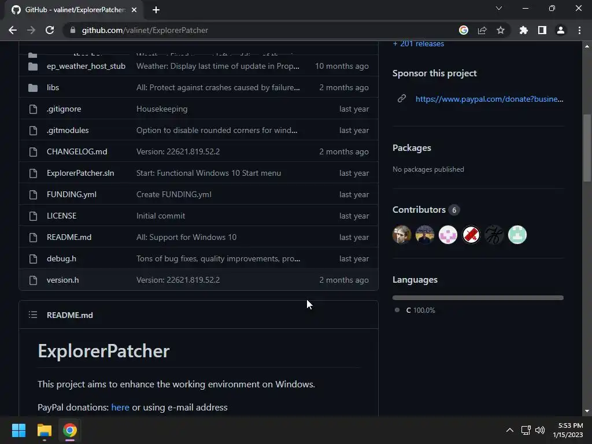Open the .gitignore file
The height and width of the screenshot is (444, 592).
[x=64, y=109]
